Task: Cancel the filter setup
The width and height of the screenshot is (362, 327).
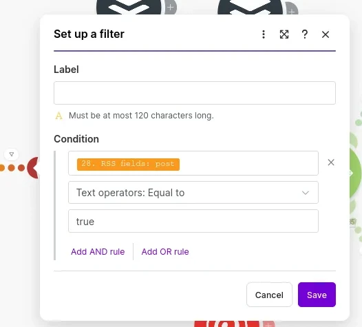Action: (x=269, y=295)
